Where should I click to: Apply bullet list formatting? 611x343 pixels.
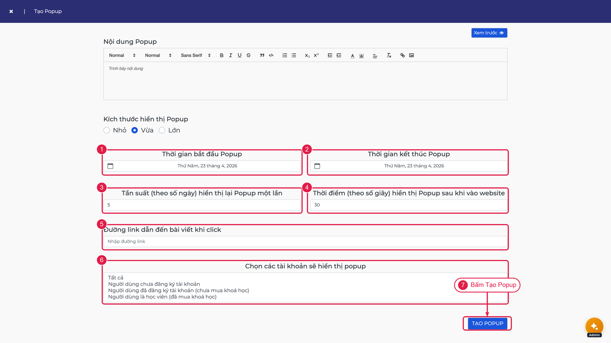(294, 55)
